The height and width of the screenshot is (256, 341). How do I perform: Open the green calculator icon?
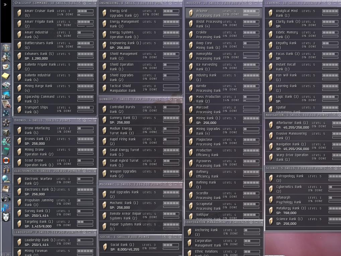click(x=6, y=151)
